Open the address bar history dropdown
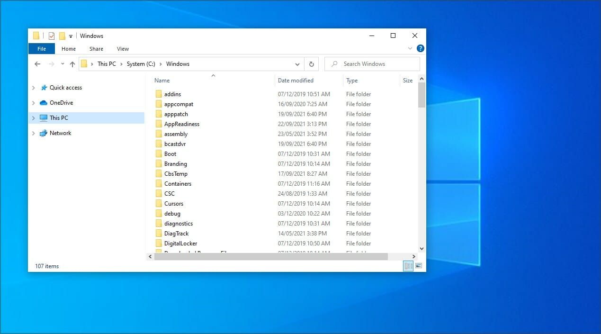601x334 pixels. coord(297,64)
